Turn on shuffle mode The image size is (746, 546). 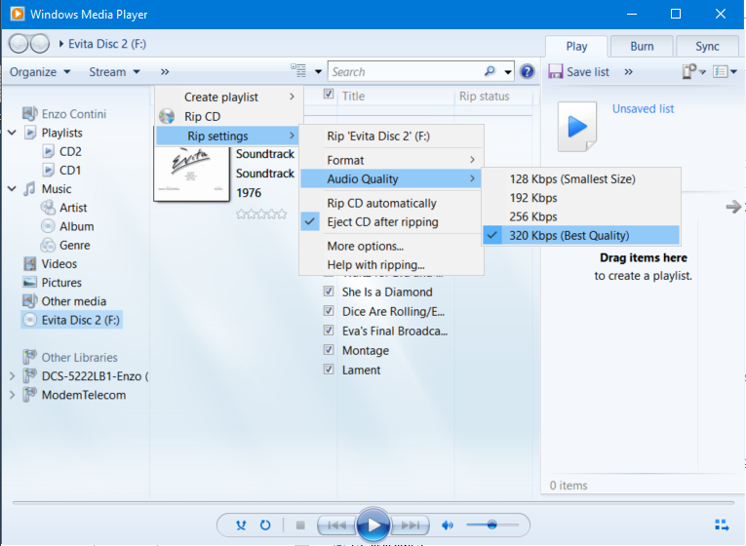241,526
